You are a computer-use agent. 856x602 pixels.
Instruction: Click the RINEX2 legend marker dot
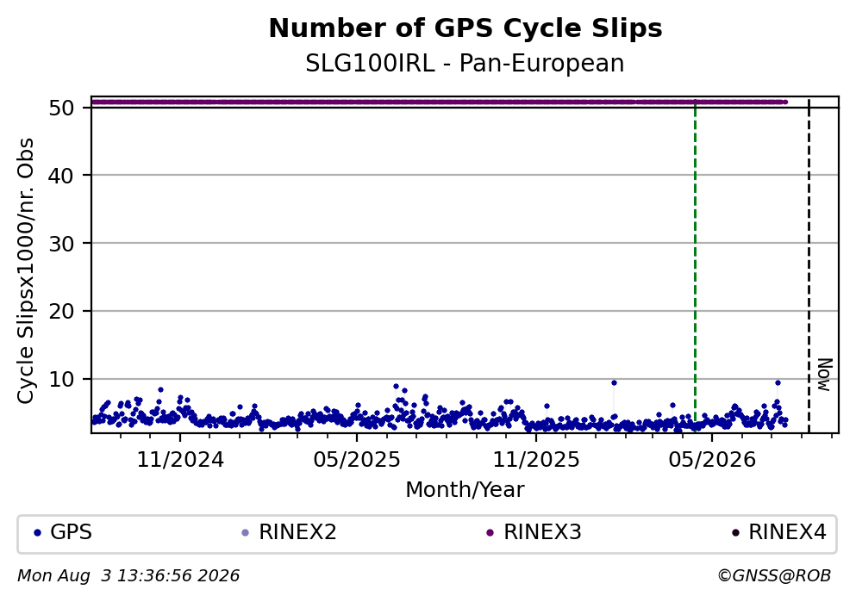(245, 533)
